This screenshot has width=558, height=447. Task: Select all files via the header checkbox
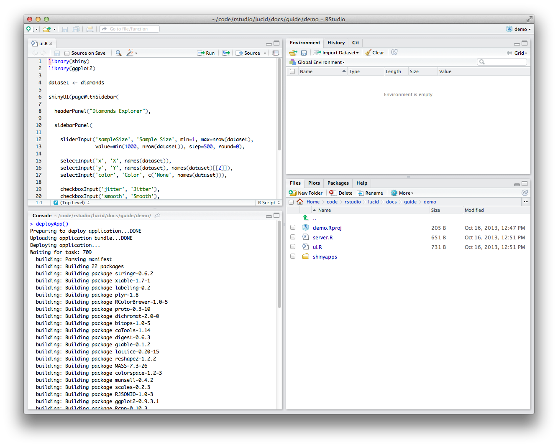(x=291, y=201)
